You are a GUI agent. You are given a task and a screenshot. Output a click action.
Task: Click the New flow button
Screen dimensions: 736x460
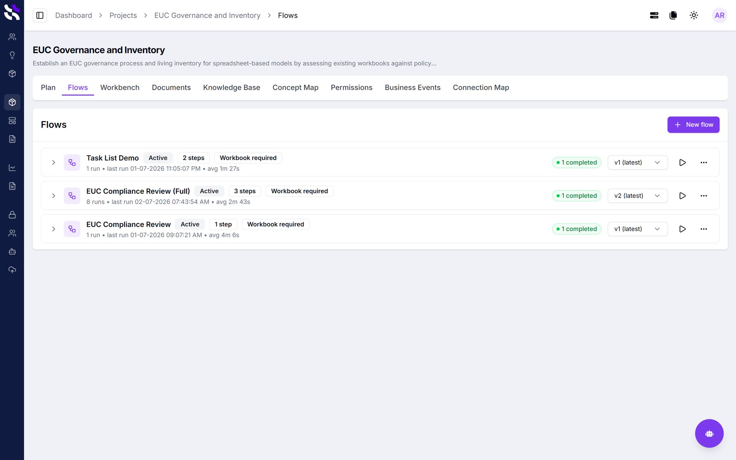[x=693, y=125]
